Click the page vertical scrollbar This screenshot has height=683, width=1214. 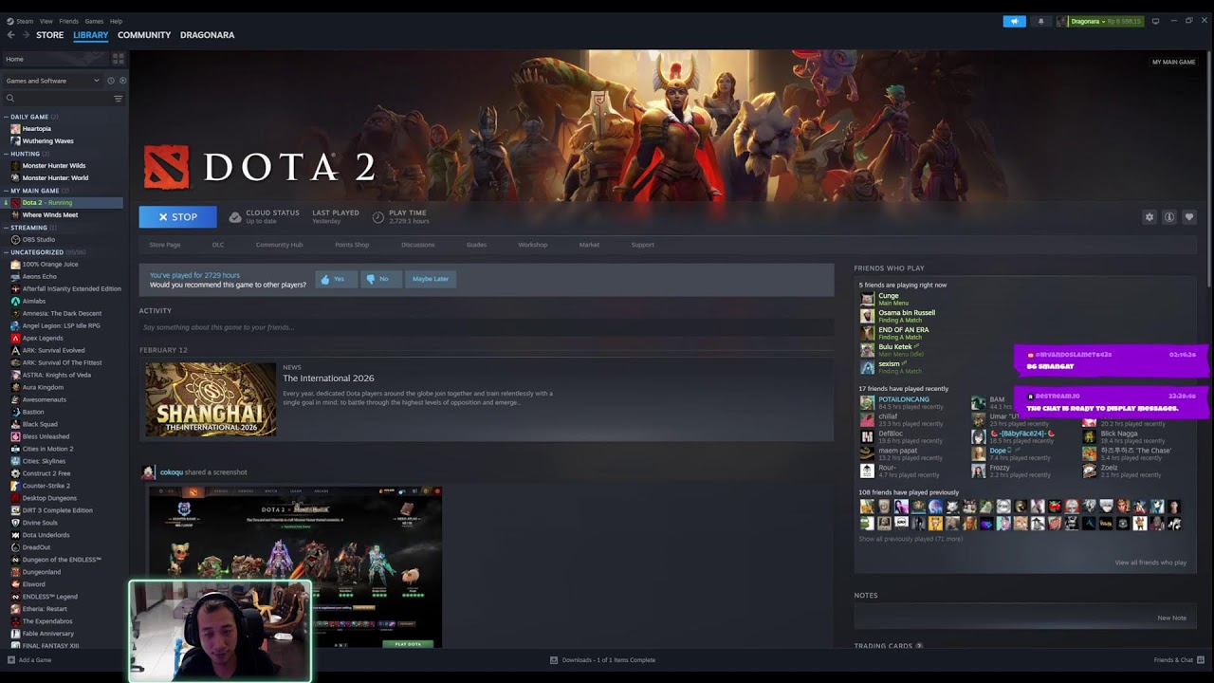point(1210,171)
